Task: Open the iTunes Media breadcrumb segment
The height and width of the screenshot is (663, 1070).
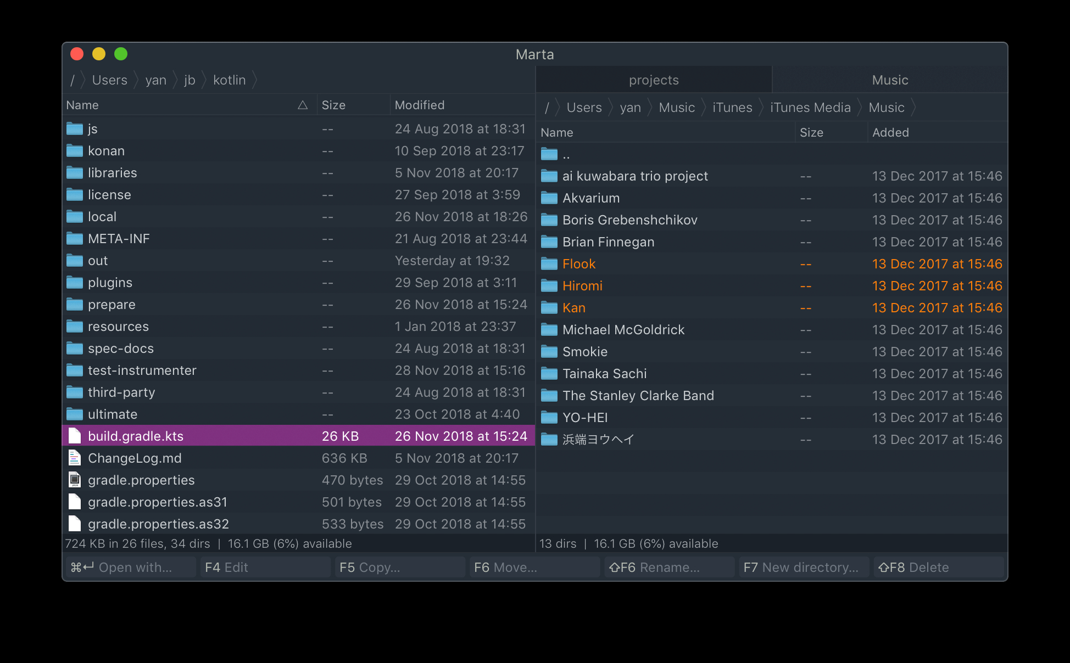Action: tap(810, 108)
